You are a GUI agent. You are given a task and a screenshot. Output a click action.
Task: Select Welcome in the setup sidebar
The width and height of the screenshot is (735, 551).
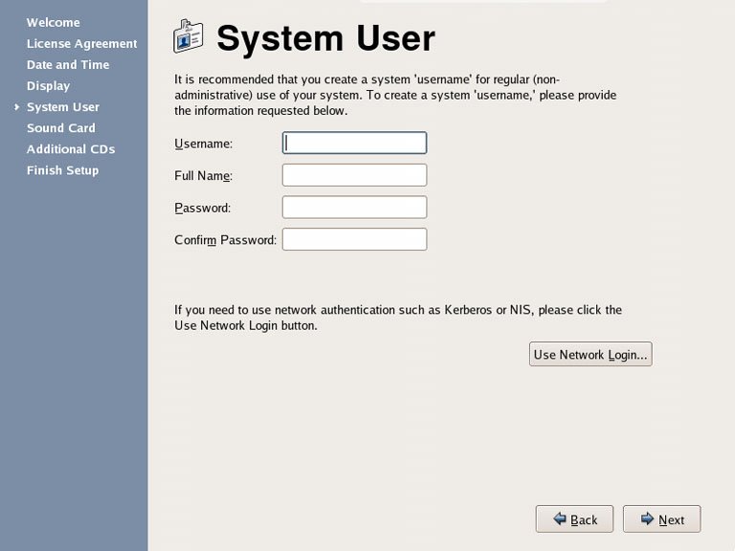coord(53,22)
